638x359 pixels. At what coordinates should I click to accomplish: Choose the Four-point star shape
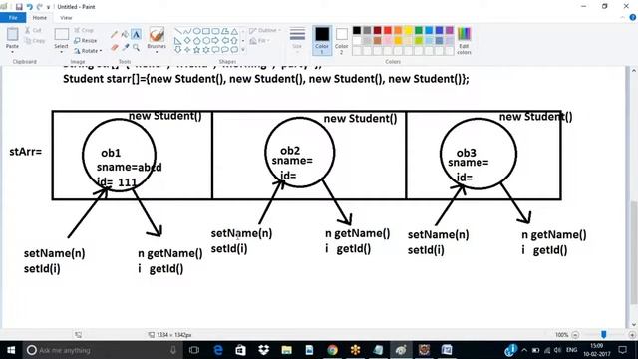click(187, 50)
